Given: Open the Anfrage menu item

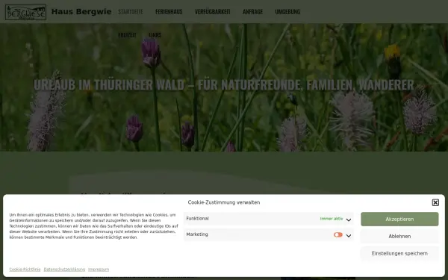Looking at the screenshot, I should (252, 12).
